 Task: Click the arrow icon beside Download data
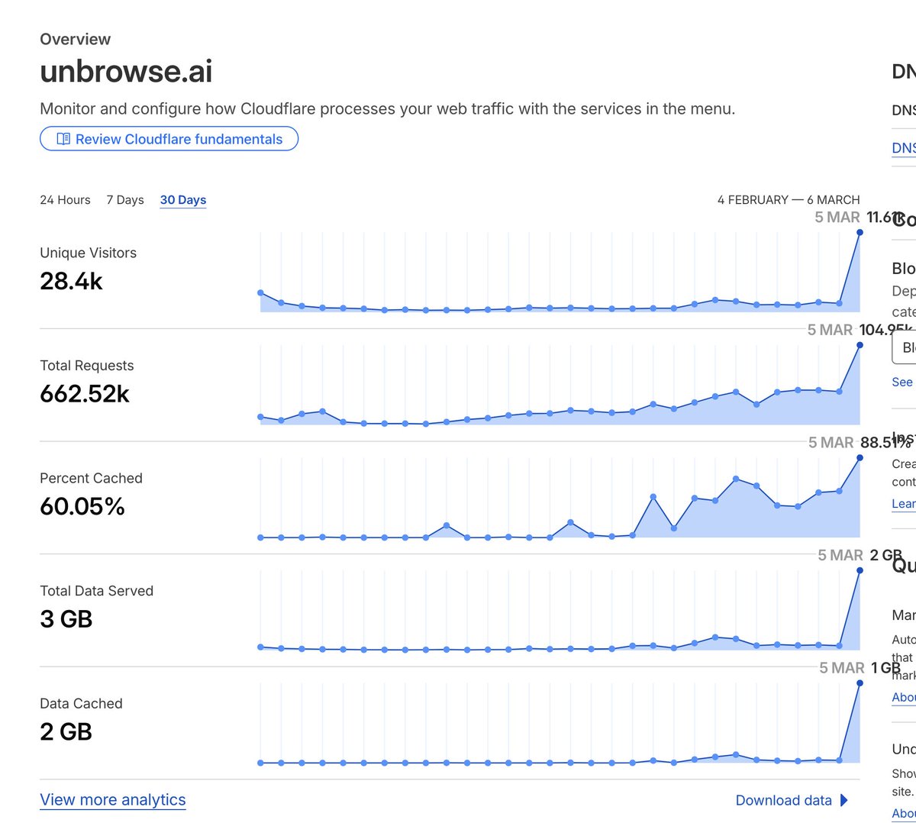tap(843, 800)
